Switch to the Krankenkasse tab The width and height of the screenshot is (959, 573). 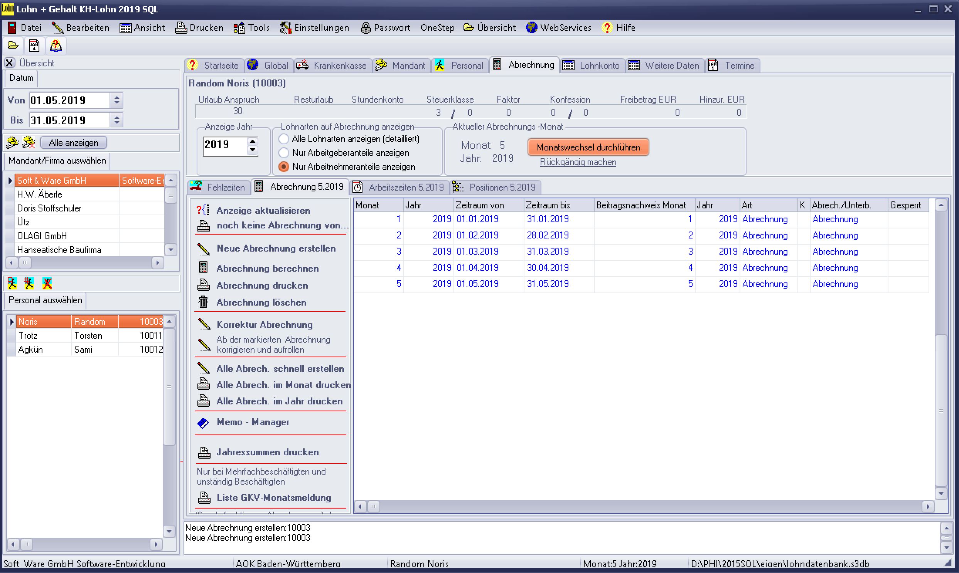332,65
